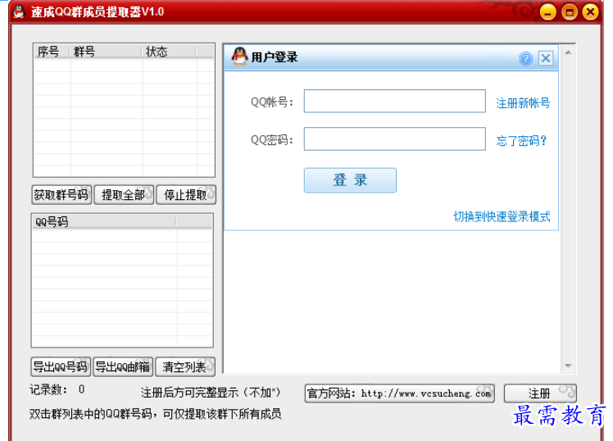Focus the QQ密码 input field

pos(395,139)
